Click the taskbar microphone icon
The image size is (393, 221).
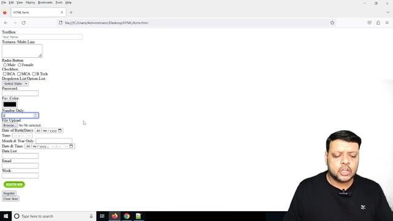pos(91,216)
